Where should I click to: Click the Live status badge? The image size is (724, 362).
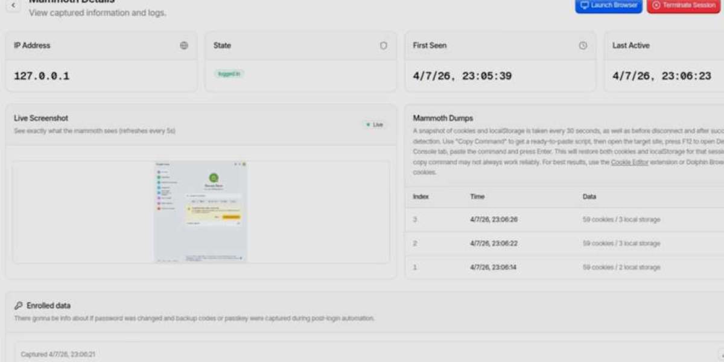pos(375,124)
